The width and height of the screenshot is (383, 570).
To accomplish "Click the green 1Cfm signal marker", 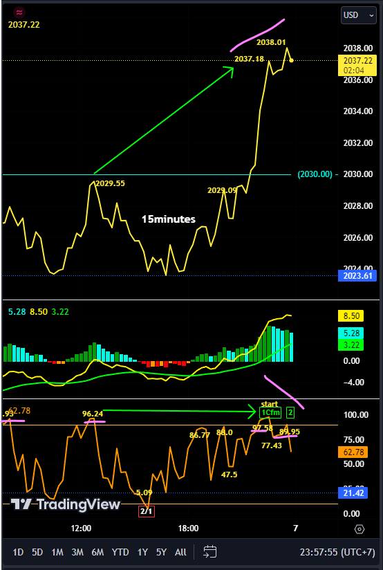I will (270, 412).
